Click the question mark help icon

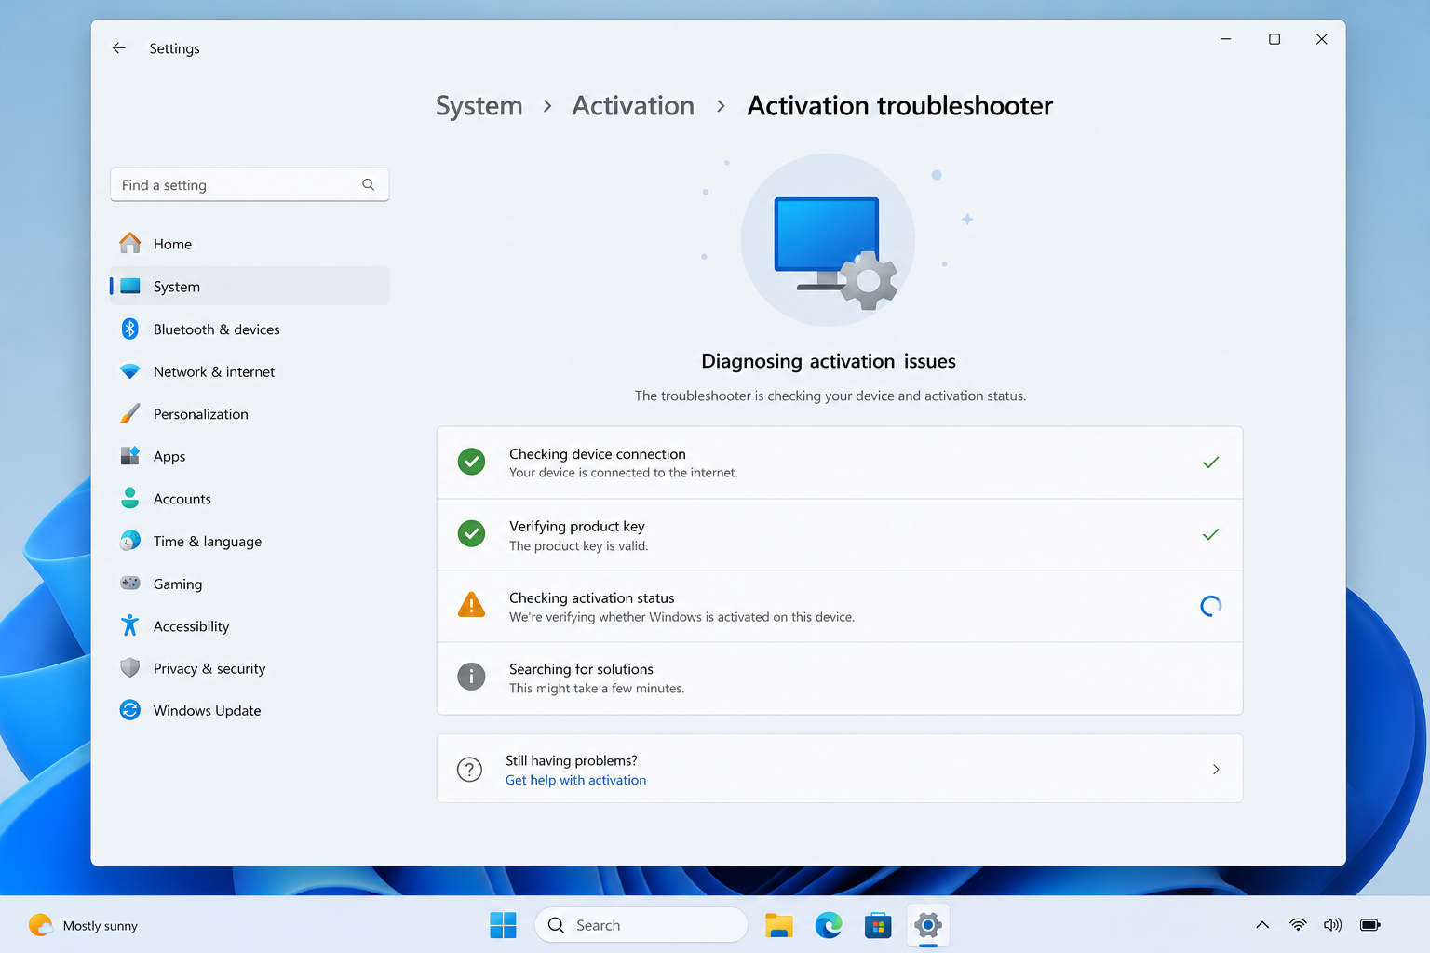[470, 770]
